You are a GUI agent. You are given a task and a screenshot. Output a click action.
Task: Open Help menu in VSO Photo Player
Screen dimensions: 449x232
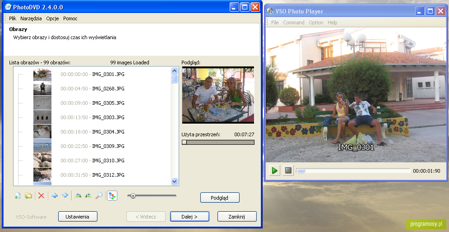click(x=332, y=22)
